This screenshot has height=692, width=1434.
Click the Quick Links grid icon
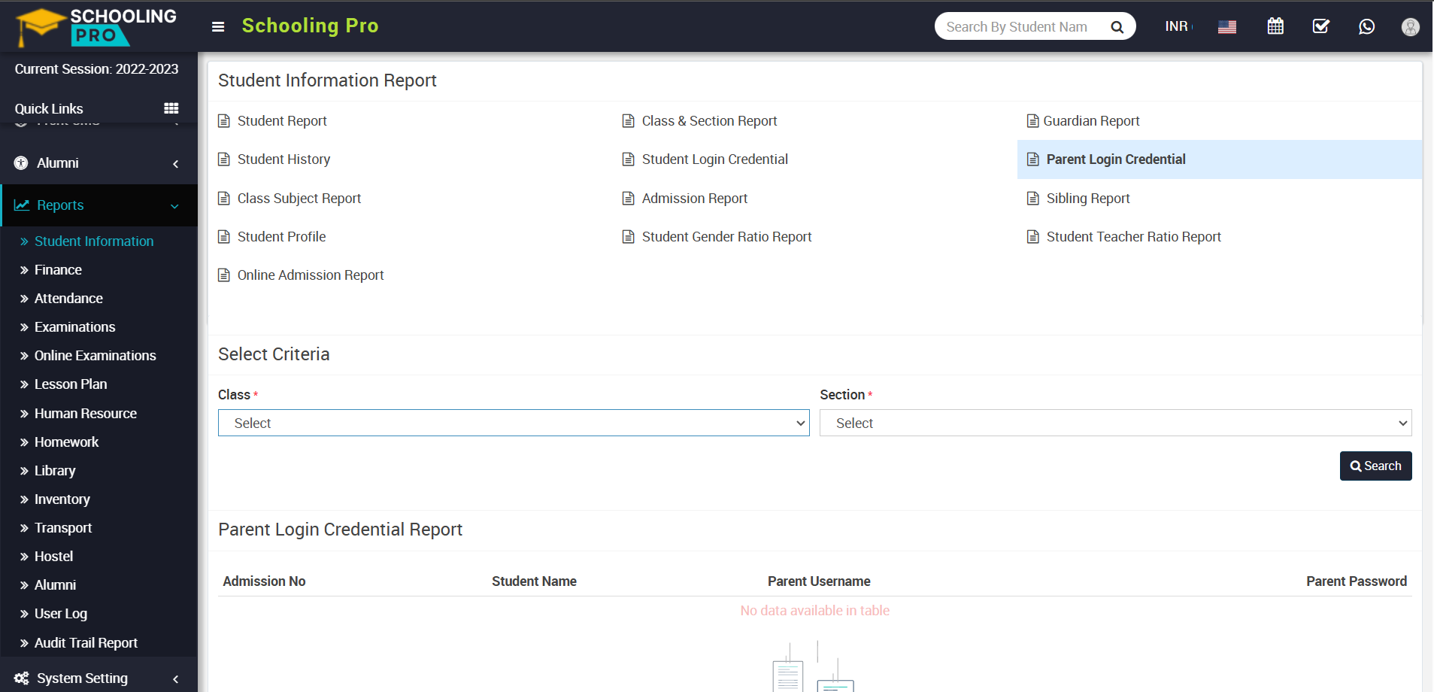[171, 108]
